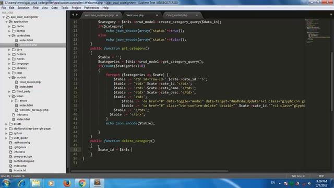
Task: Switch to Welcome.php tab
Action: (135, 15)
